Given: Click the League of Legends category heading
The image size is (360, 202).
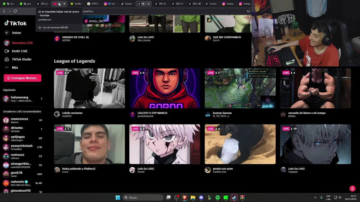Looking at the screenshot, I should 75,61.
